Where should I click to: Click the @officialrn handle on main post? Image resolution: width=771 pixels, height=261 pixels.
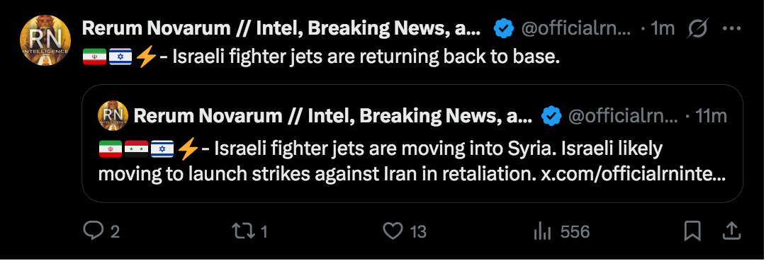pyautogui.click(x=575, y=29)
